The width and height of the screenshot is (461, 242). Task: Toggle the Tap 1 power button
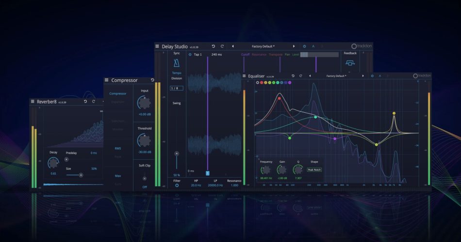tap(190, 55)
